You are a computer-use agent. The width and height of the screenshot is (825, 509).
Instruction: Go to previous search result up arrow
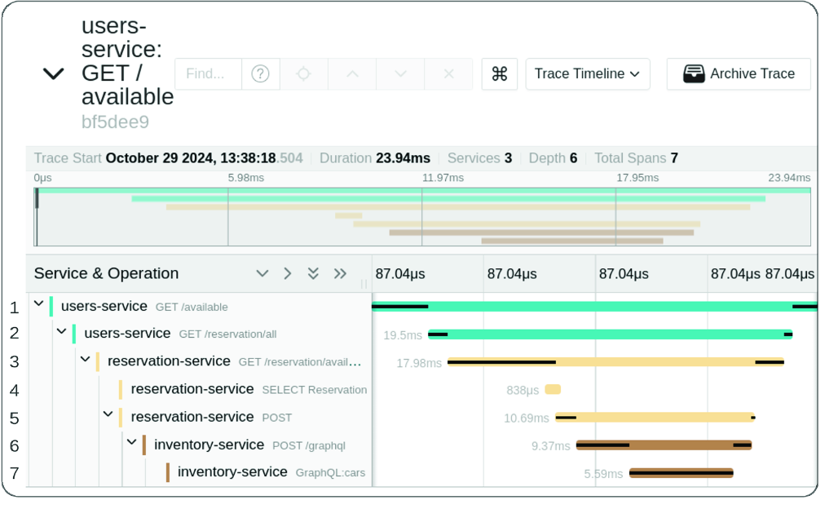click(x=352, y=73)
